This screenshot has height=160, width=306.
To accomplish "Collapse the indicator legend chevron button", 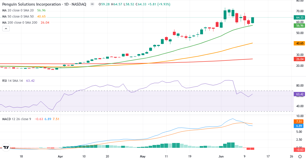I will tap(6, 29).
